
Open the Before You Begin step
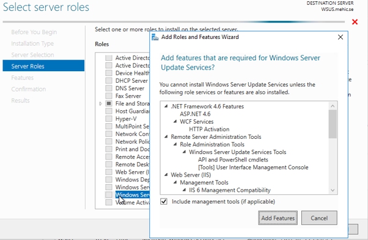(34, 32)
